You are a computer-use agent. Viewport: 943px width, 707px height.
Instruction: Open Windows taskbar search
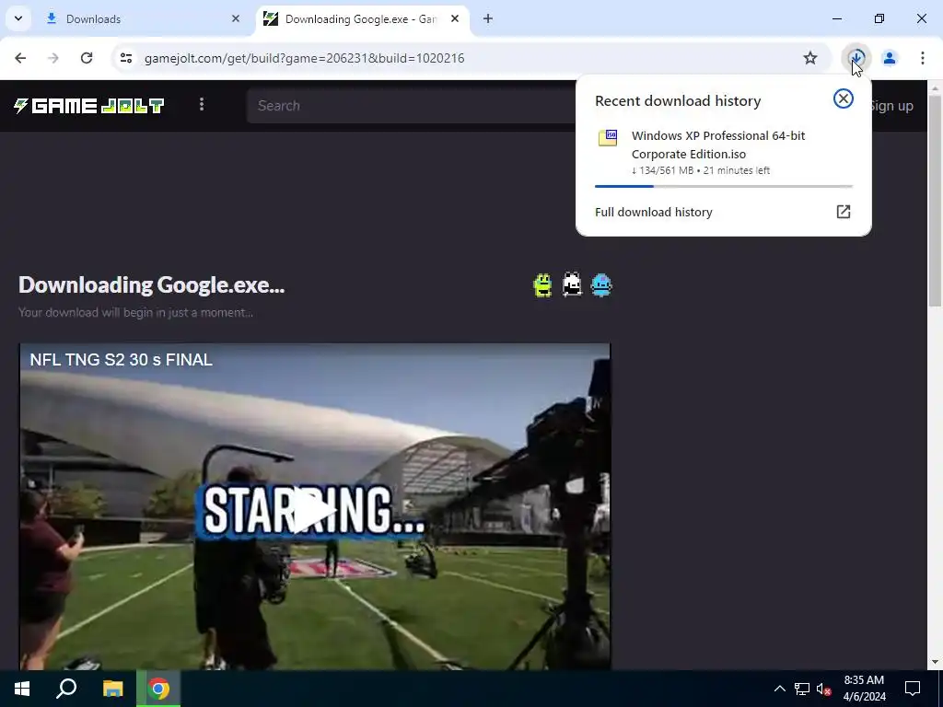[x=66, y=689]
